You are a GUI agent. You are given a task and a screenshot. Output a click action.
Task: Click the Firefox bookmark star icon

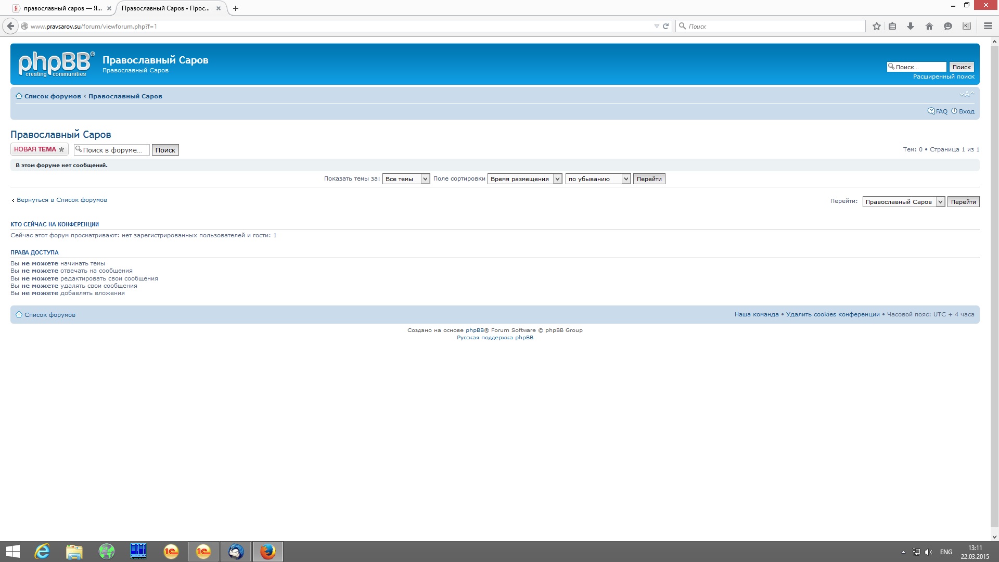point(877,26)
